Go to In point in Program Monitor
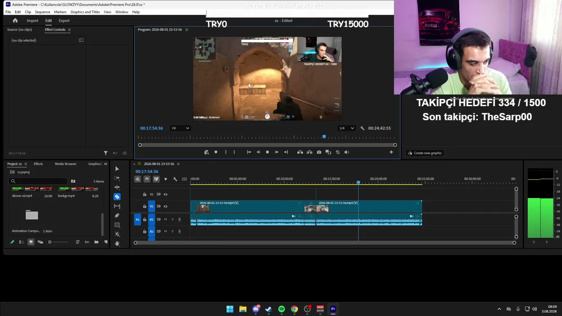Image resolution: width=562 pixels, height=316 pixels. click(x=249, y=152)
